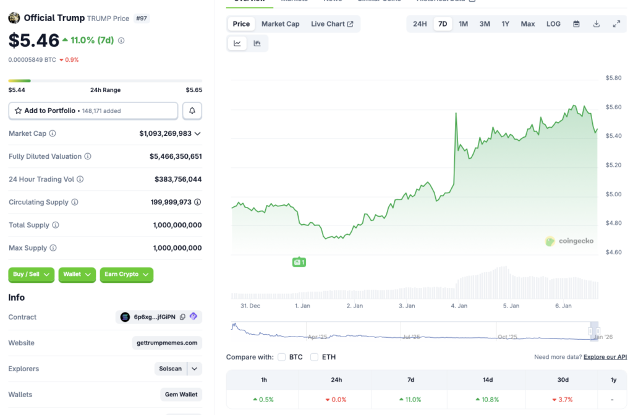Select the line chart icon
The image size is (633, 415).
237,43
